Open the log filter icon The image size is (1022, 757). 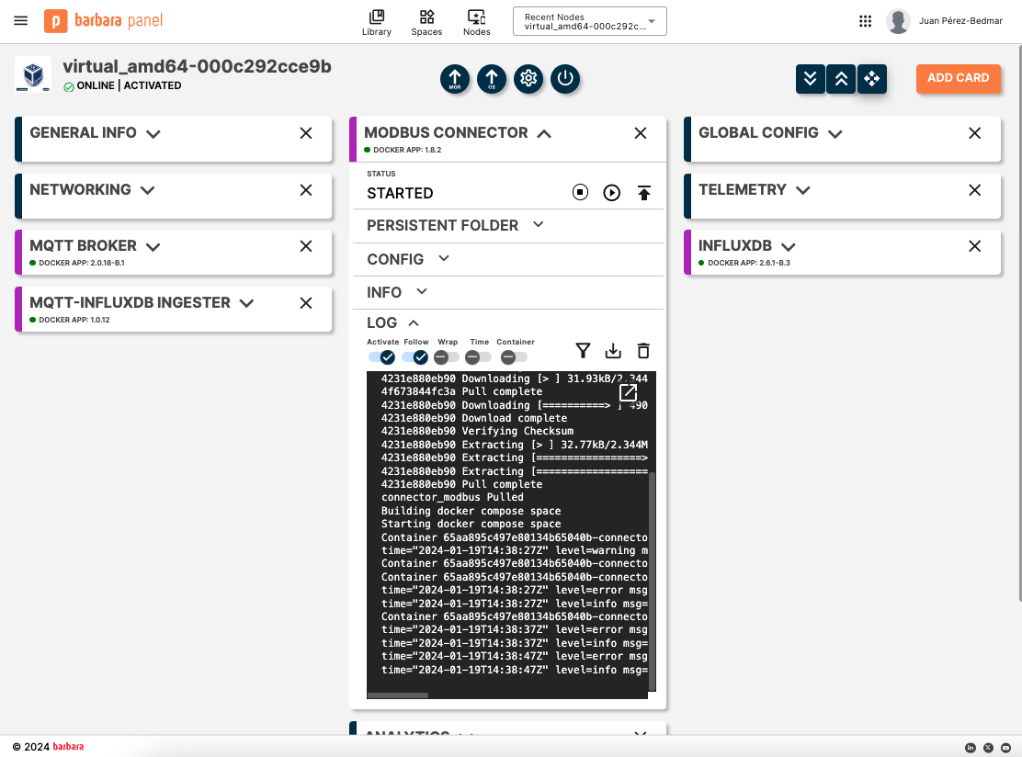click(x=583, y=350)
